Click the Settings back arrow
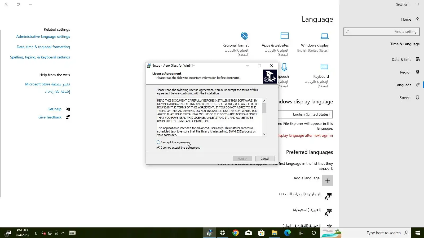This screenshot has width=424, height=238. click(417, 4)
